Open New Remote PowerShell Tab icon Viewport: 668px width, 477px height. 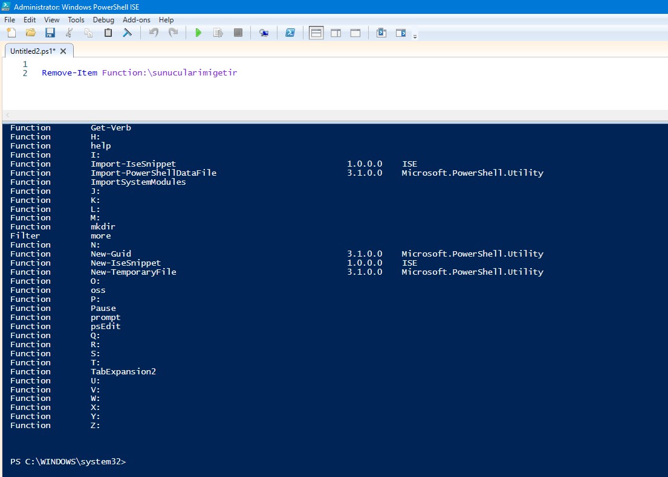pos(264,33)
